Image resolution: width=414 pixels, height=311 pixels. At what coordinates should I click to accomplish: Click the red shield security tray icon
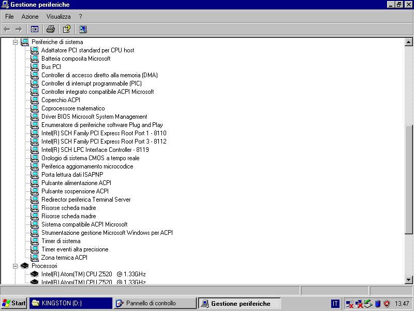(387, 304)
